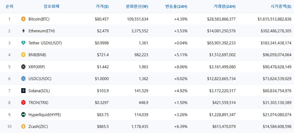The height and width of the screenshot is (135, 294).
Task: Click the BNB change +5.11%
Action: [x=181, y=55]
